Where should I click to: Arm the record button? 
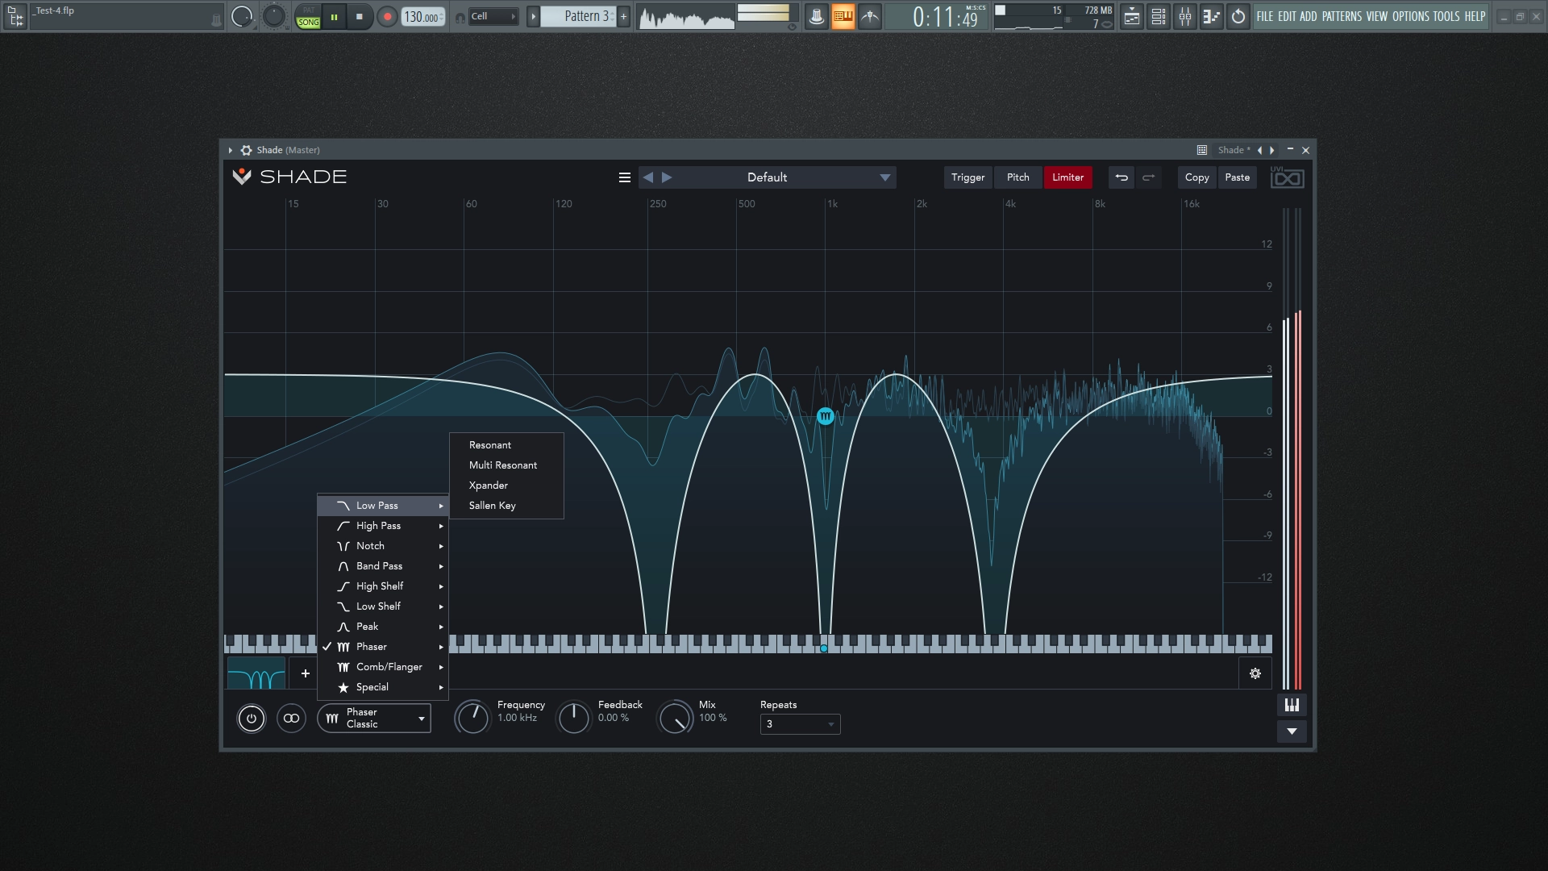387,16
